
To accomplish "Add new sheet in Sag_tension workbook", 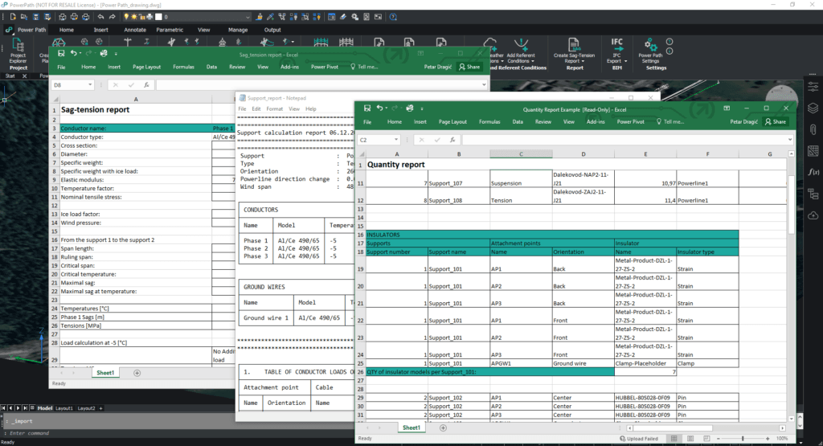I will pos(137,373).
